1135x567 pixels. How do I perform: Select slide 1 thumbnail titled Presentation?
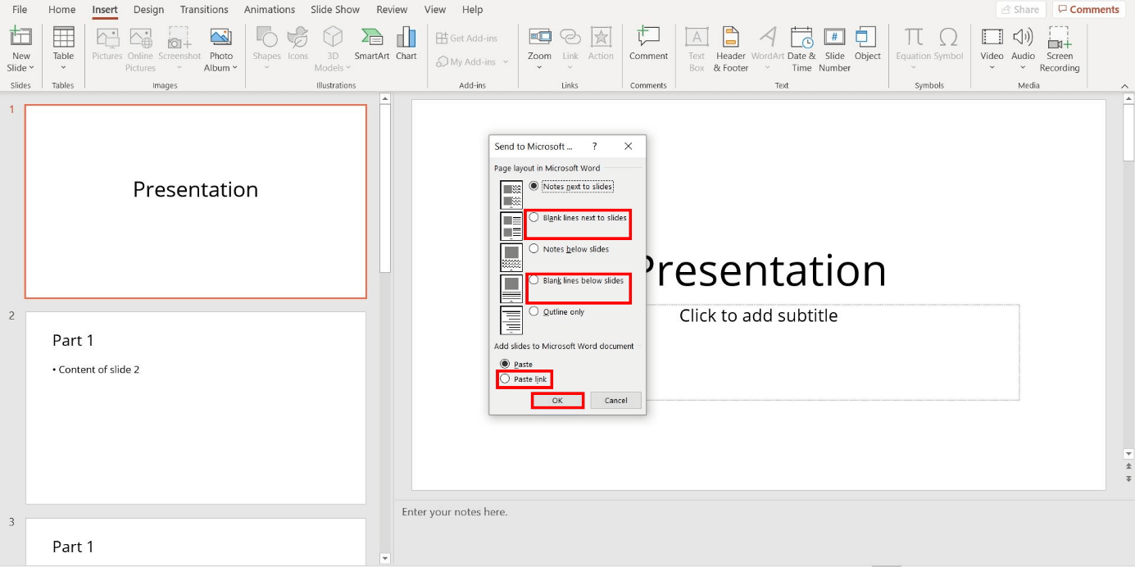point(196,202)
